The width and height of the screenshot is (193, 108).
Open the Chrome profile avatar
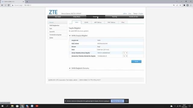(188, 5)
